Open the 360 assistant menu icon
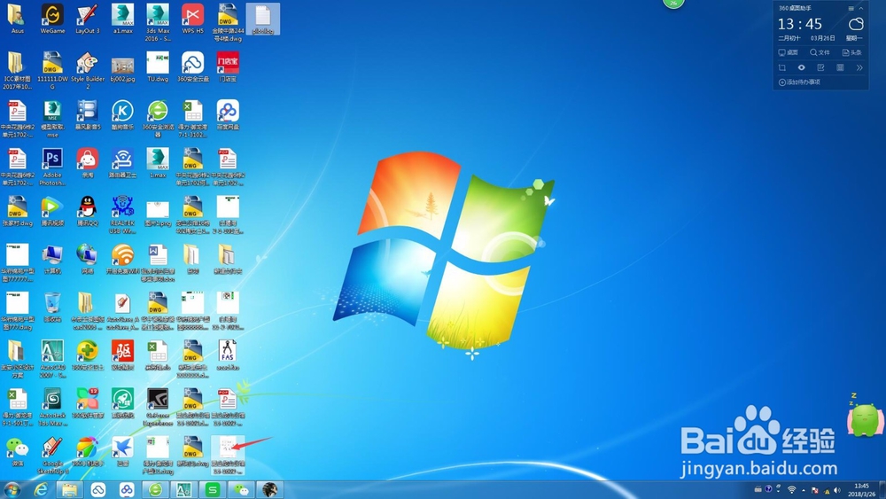Viewport: 886px width, 499px height. click(x=851, y=9)
